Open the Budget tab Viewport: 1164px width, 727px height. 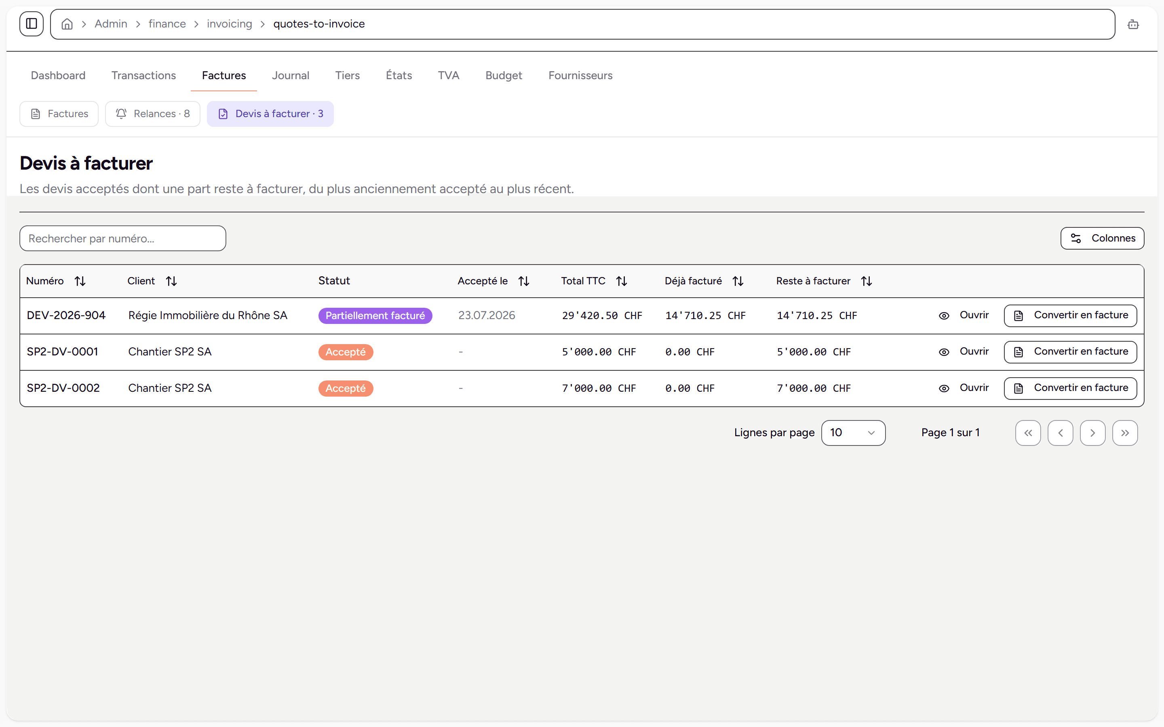pyautogui.click(x=504, y=76)
